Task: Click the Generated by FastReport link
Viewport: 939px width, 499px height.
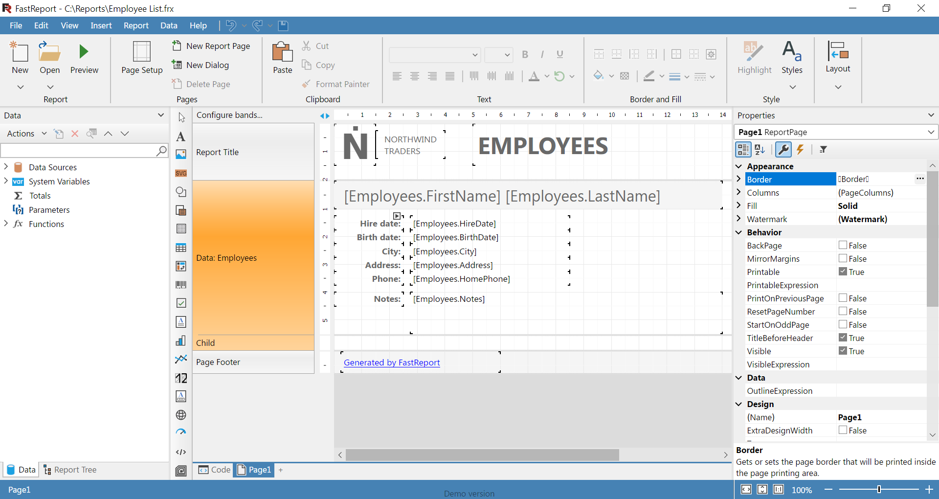Action: coord(392,363)
